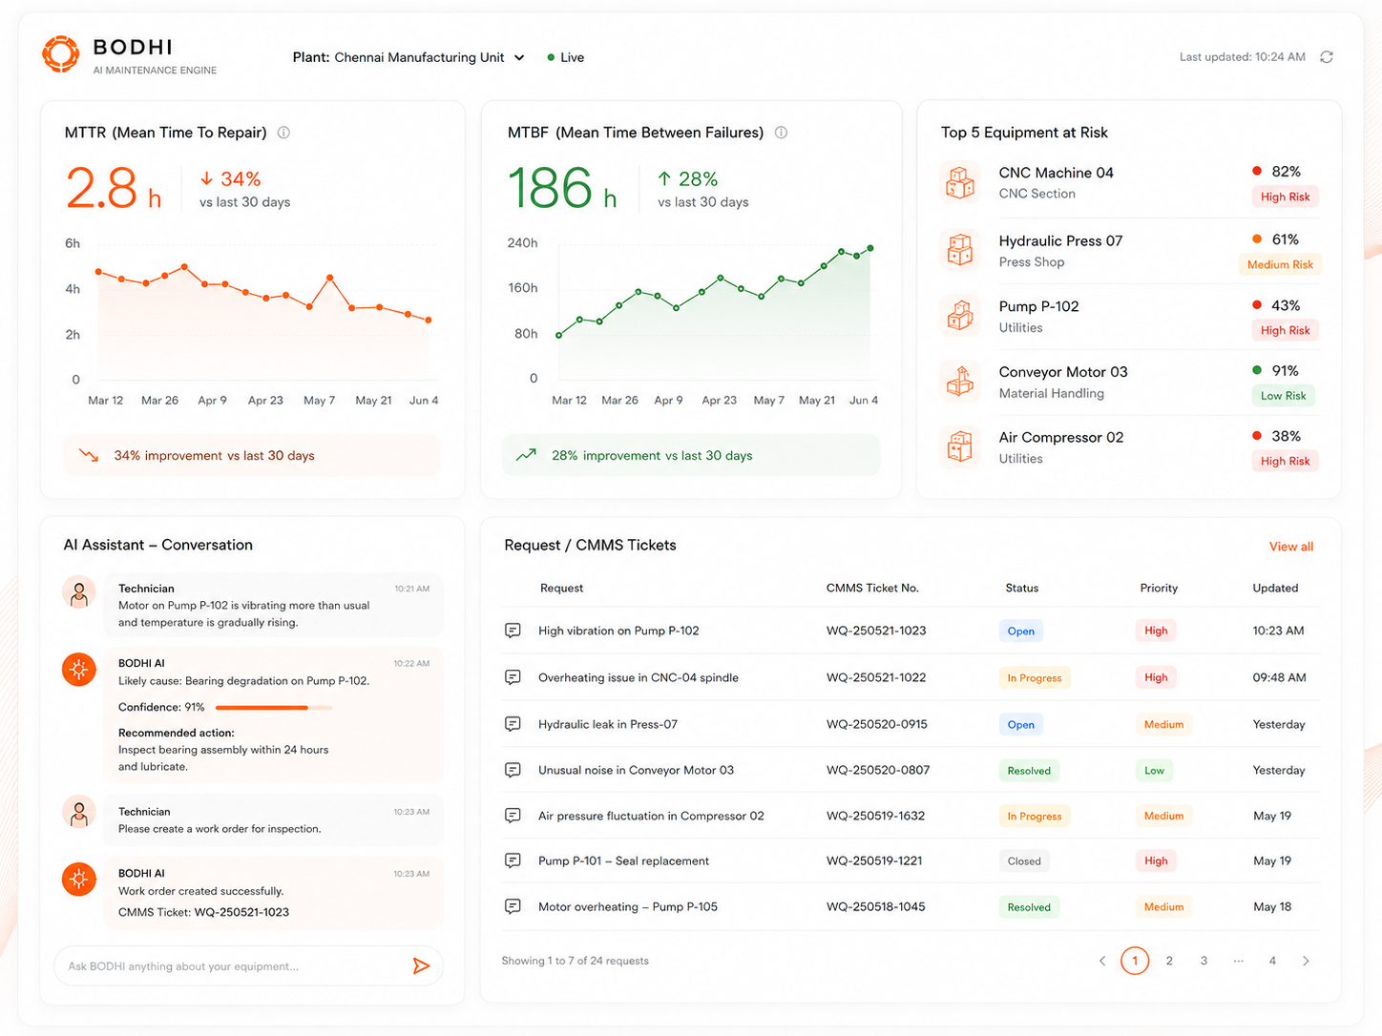This screenshot has width=1382, height=1036.
Task: Click the Jun 4 MTTR data point
Action: 429,321
